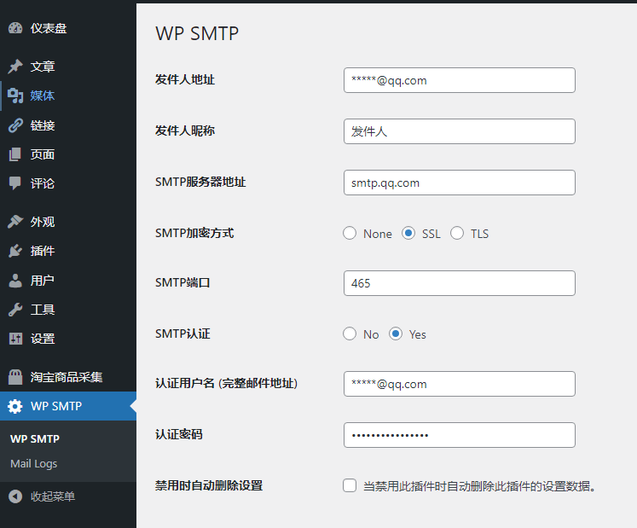Open the Users menu item
Screen dimensions: 637x528
pos(43,281)
